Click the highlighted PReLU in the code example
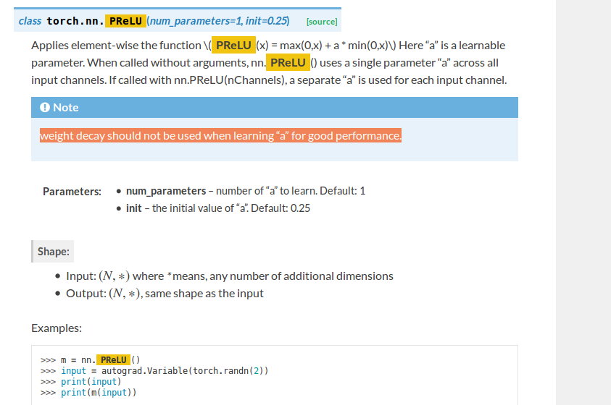 tap(114, 360)
